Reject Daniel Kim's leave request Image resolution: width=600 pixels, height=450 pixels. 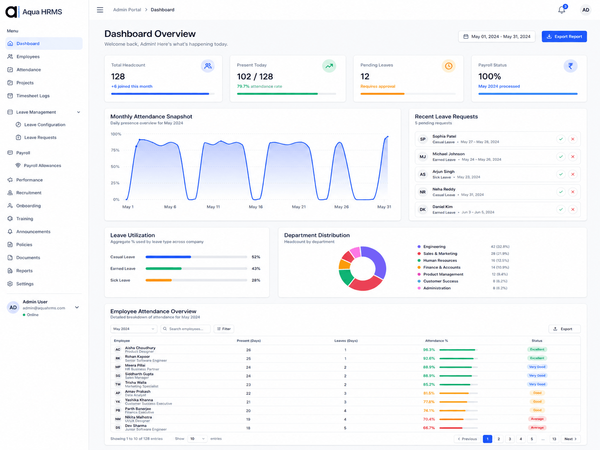point(573,210)
